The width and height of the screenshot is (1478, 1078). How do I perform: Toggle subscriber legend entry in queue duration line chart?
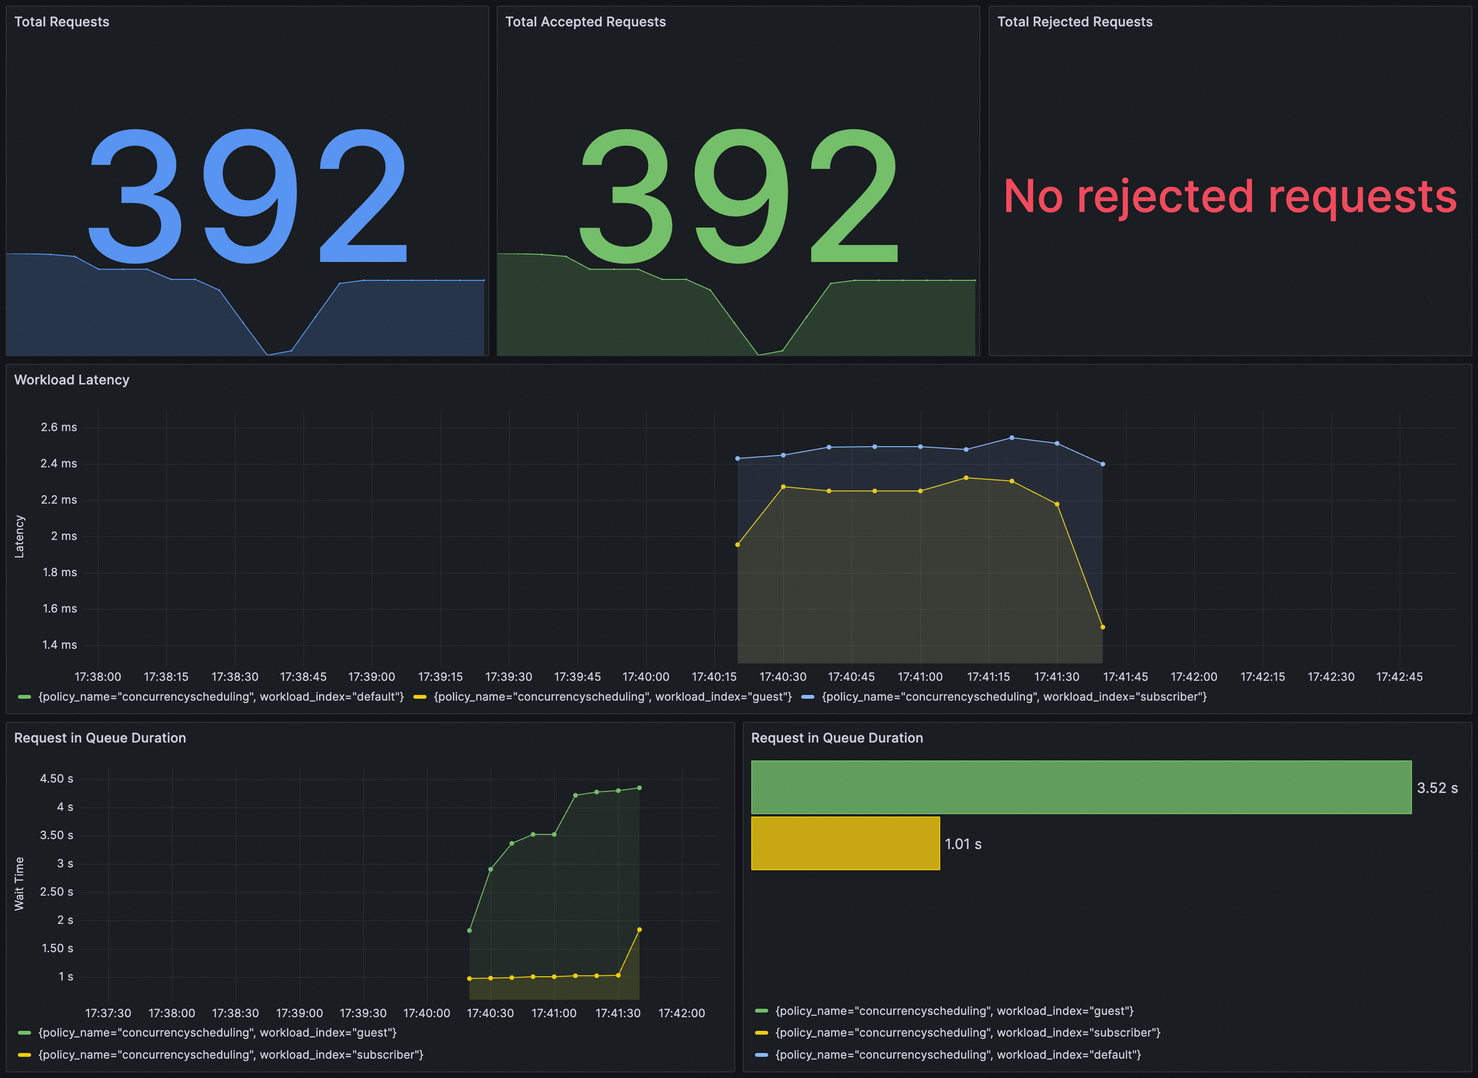pyautogui.click(x=230, y=1054)
